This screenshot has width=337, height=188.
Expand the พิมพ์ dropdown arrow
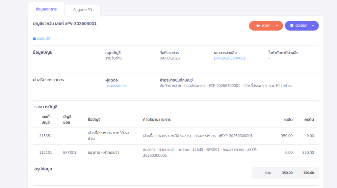tap(277, 26)
